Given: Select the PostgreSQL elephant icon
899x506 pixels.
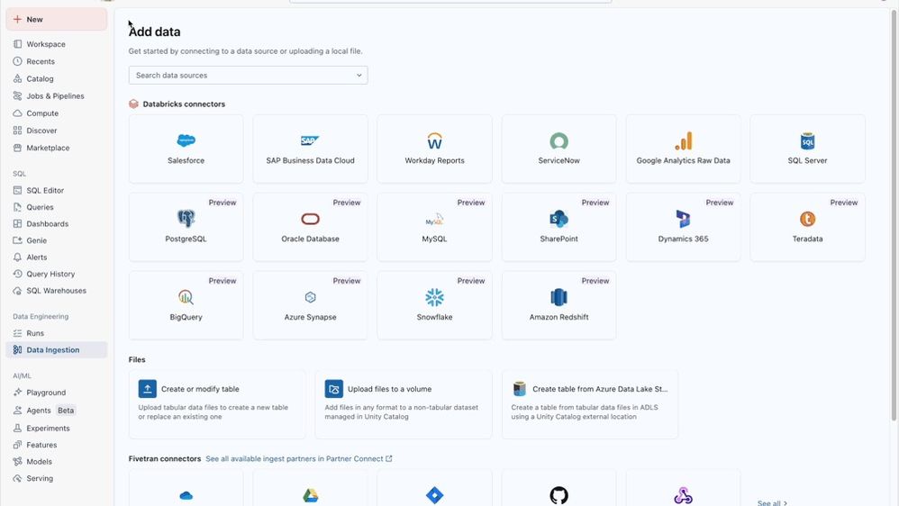Looking at the screenshot, I should point(186,218).
